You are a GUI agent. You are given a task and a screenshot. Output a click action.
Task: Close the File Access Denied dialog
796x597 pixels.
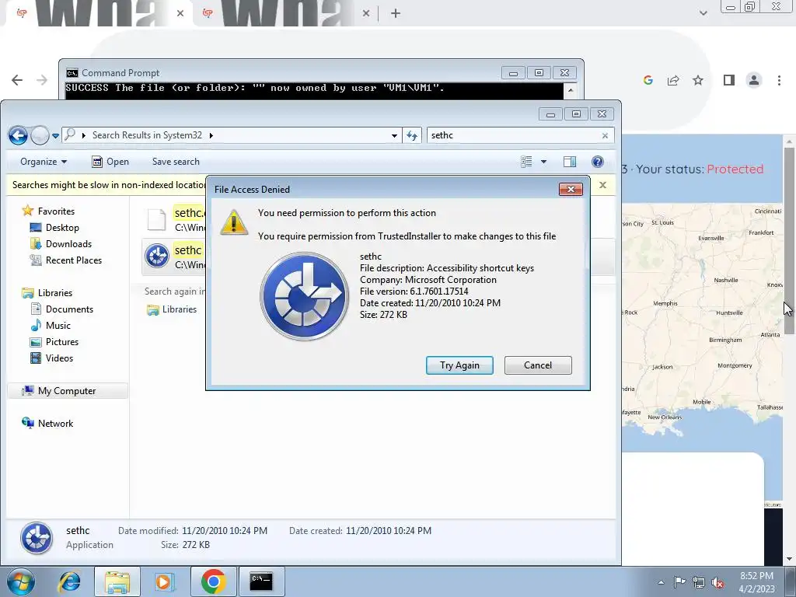pyautogui.click(x=571, y=190)
